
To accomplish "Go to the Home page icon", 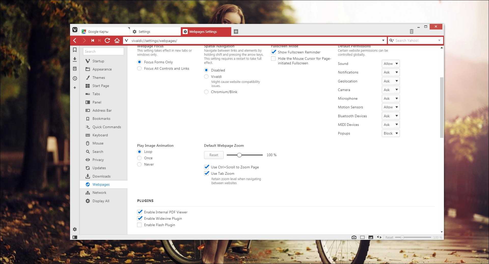I will (x=117, y=40).
